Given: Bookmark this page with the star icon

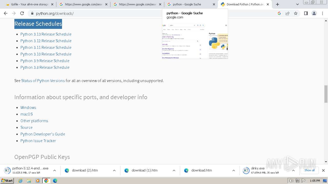Looking at the screenshot, I should (x=296, y=13).
